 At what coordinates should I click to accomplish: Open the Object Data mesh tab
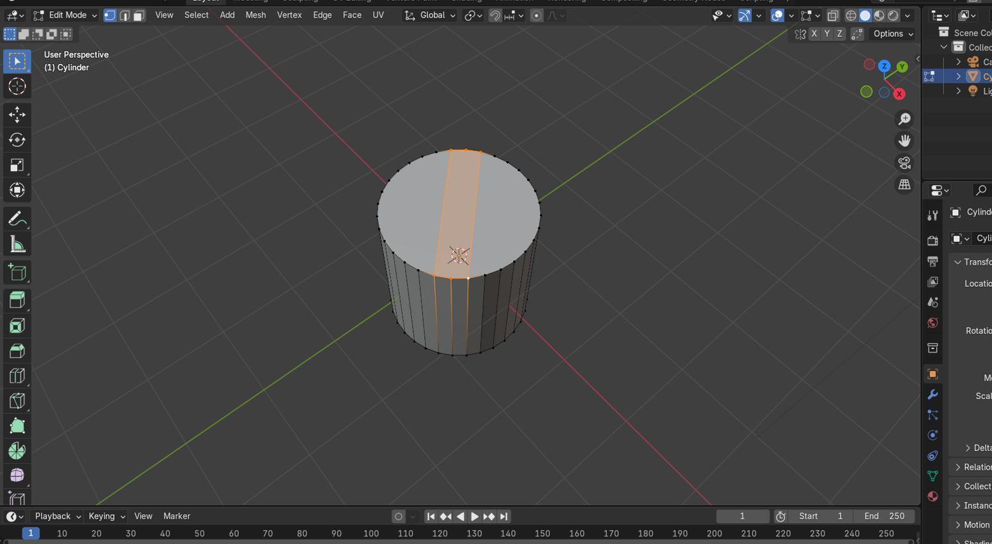932,476
